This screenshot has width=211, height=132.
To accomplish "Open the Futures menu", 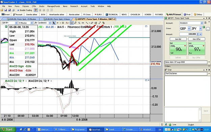I will 26,6.
